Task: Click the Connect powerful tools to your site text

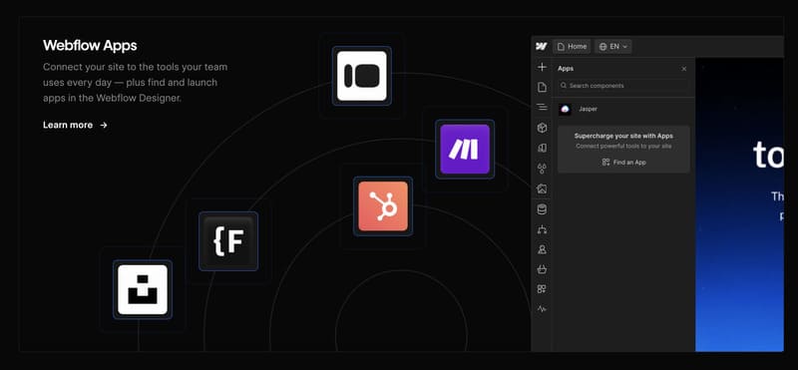Action: [623, 146]
